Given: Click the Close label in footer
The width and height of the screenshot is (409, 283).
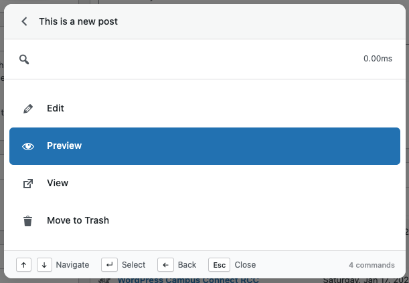Looking at the screenshot, I should click(x=245, y=265).
